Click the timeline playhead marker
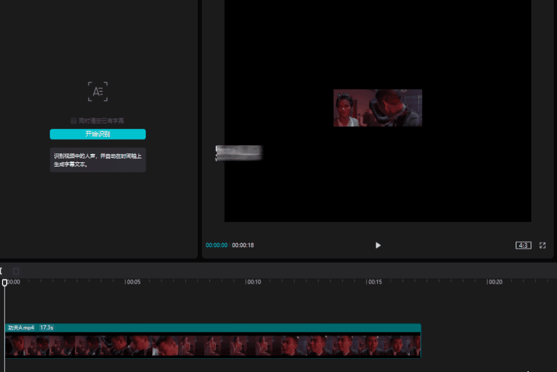The image size is (557, 372). point(5,283)
